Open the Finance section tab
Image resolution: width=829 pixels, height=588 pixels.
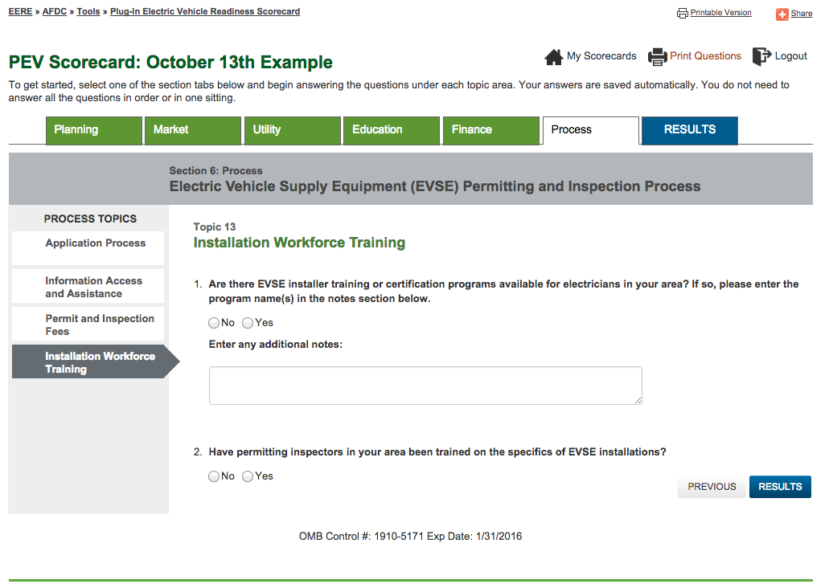click(x=490, y=130)
